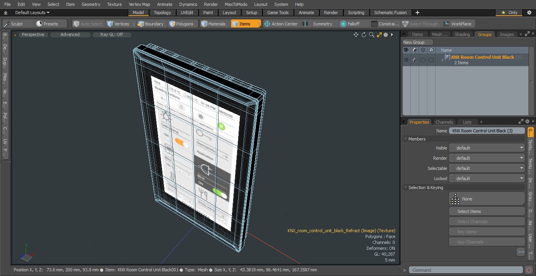Open the Default Layouts dropdown

click(x=32, y=13)
